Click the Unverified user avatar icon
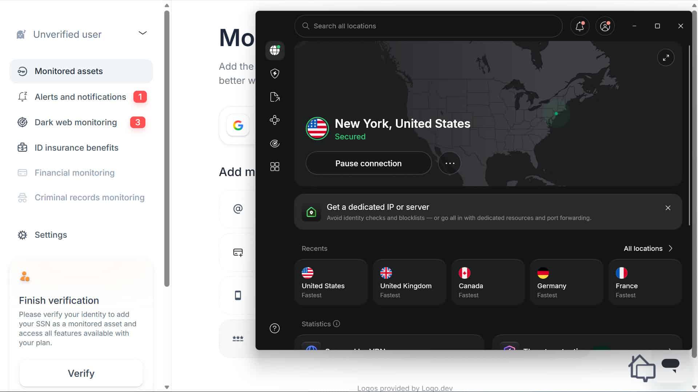Viewport: 698px width, 392px height. [21, 34]
